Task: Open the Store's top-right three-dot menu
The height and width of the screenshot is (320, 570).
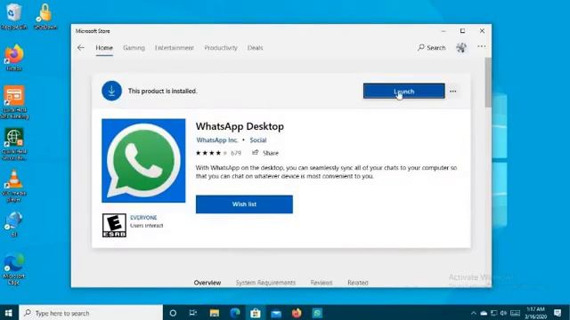Action: click(481, 47)
